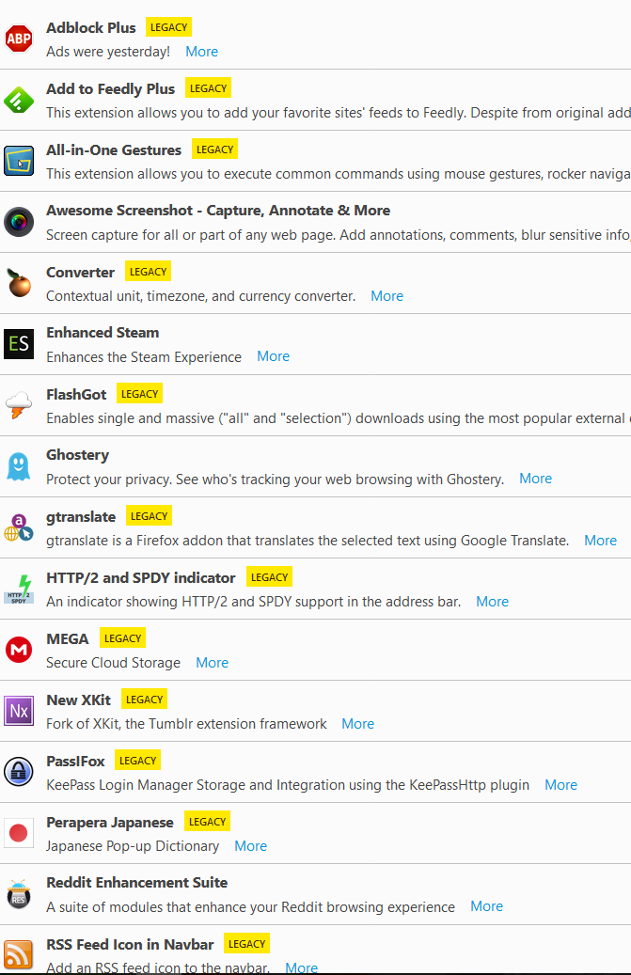The image size is (631, 975).
Task: Select the HTTP/2 and SPDY indicator title
Action: click(141, 577)
